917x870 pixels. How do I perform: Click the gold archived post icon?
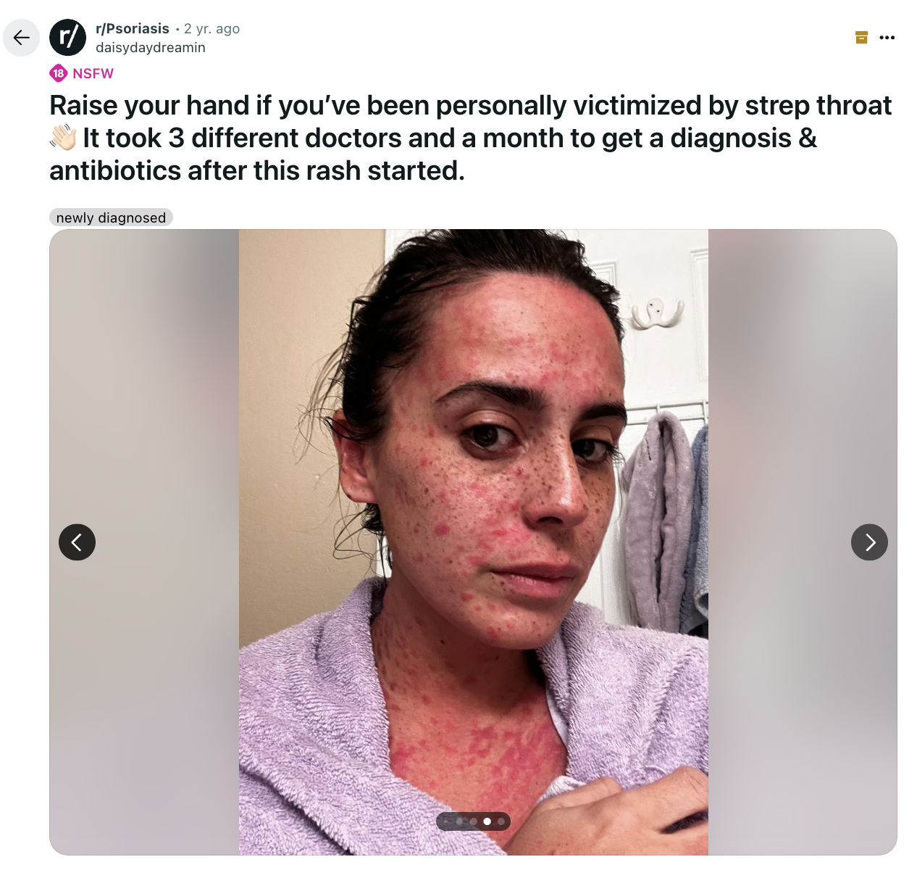[x=861, y=38]
